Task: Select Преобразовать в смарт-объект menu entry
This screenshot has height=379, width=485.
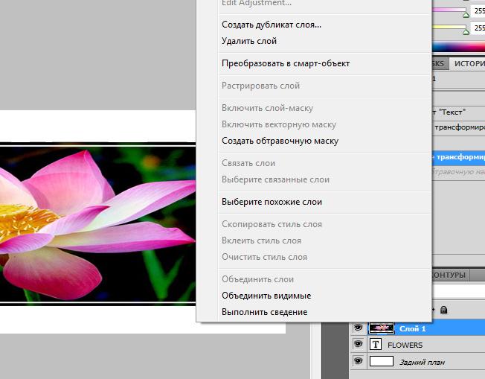Action: [286, 63]
